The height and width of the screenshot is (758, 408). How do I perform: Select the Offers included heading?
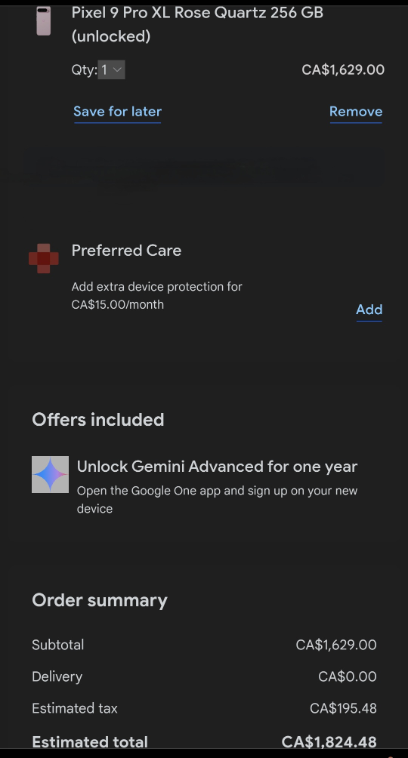98,420
